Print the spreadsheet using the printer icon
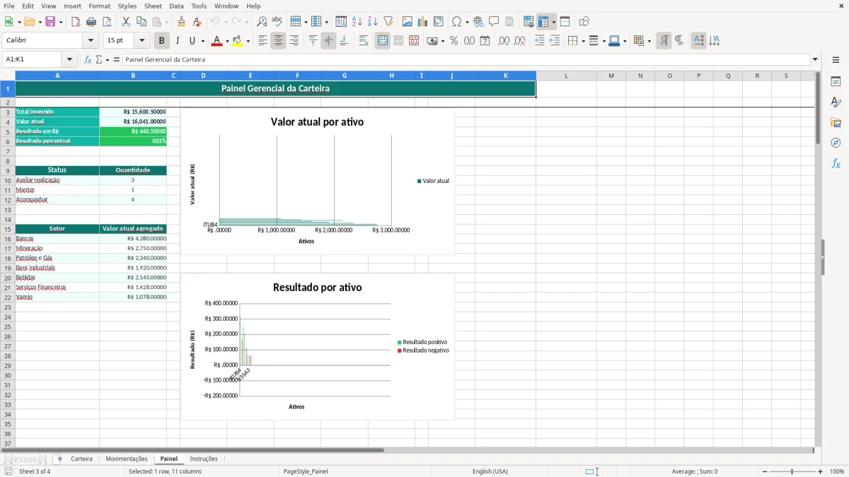This screenshot has width=849, height=477. [91, 22]
